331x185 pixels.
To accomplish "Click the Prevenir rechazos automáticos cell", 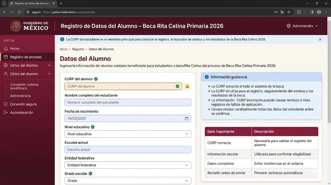I will coord(285,173).
